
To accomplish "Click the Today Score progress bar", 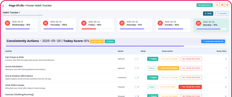I will point(95,46).
